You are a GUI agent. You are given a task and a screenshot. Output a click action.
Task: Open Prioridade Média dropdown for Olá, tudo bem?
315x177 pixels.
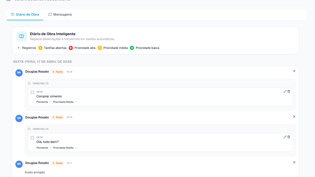click(x=65, y=148)
